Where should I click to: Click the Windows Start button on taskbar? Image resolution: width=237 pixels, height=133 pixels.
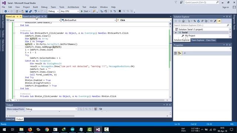pyautogui.click(x=4, y=130)
